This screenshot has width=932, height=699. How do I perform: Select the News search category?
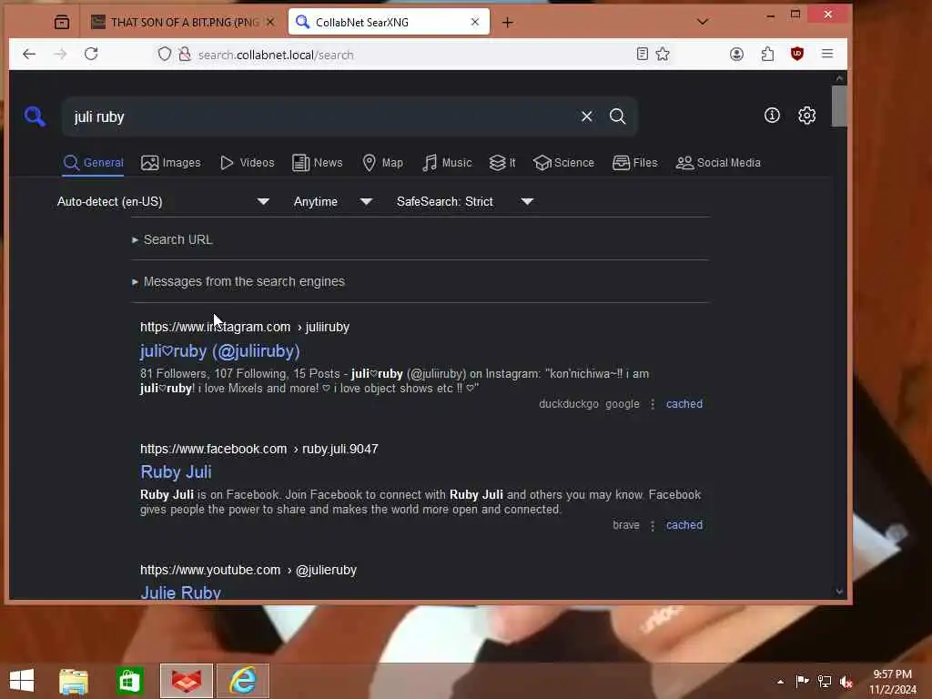pos(317,162)
